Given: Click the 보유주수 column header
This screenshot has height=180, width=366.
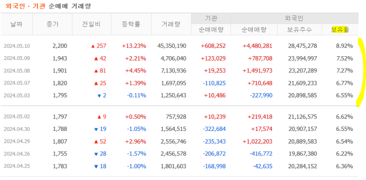Looking at the screenshot, I should click(x=300, y=30).
